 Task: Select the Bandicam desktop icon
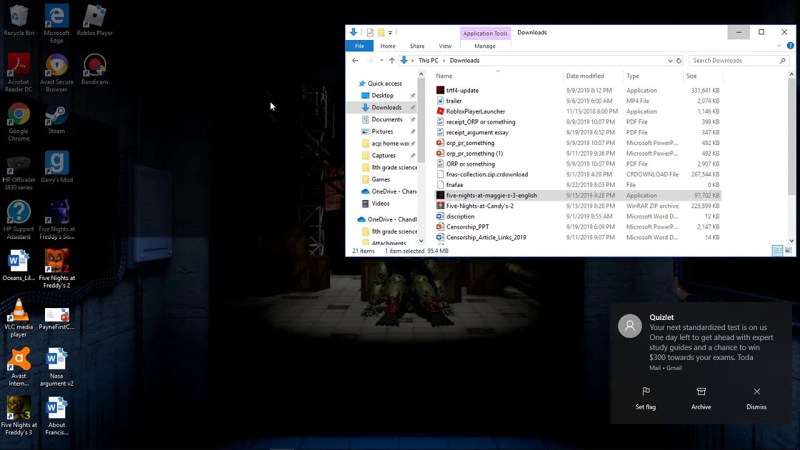click(x=95, y=69)
